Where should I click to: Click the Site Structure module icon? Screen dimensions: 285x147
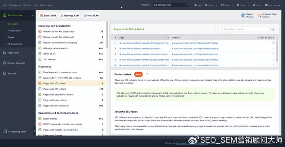(x=4, y=15)
